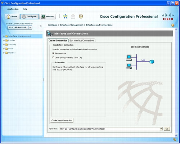This screenshot has width=180, height=144.
Task: Open the Help menu
Action: 25,9
